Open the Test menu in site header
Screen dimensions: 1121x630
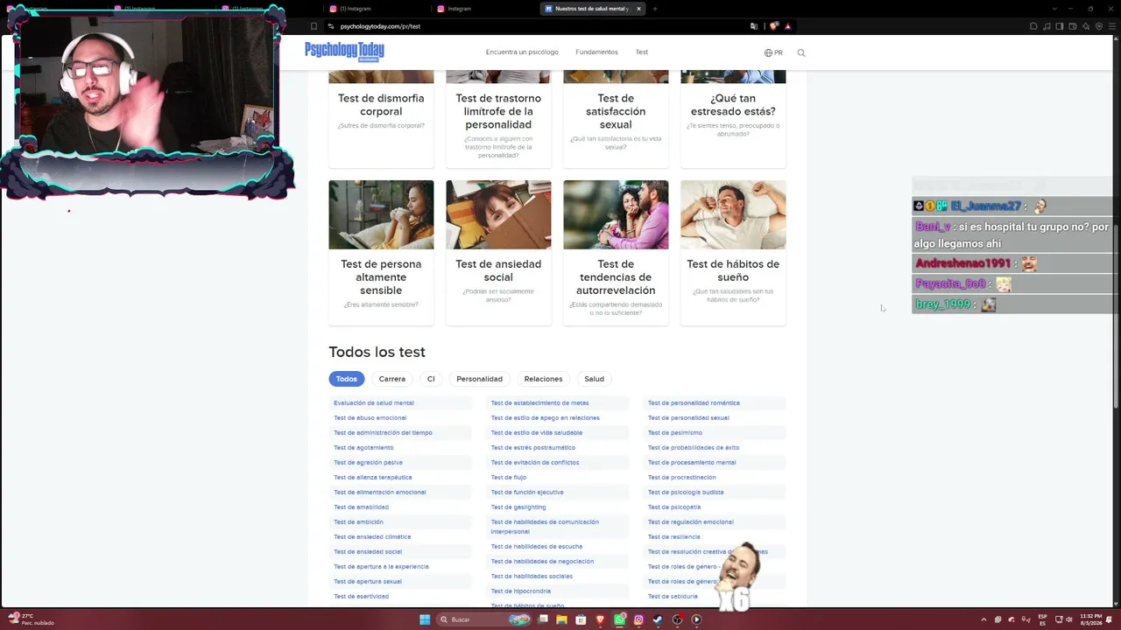tap(642, 52)
